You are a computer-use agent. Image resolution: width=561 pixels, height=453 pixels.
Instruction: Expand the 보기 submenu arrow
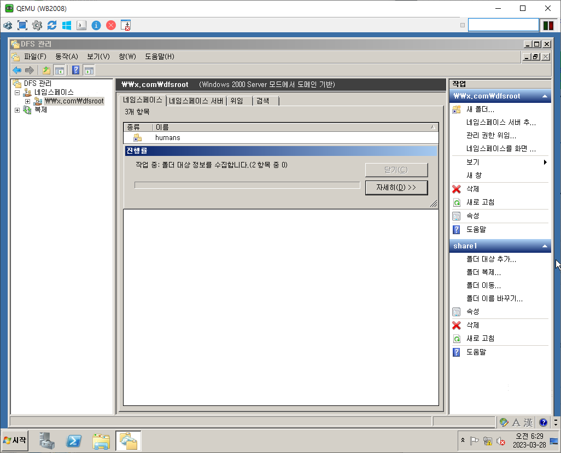tap(545, 162)
